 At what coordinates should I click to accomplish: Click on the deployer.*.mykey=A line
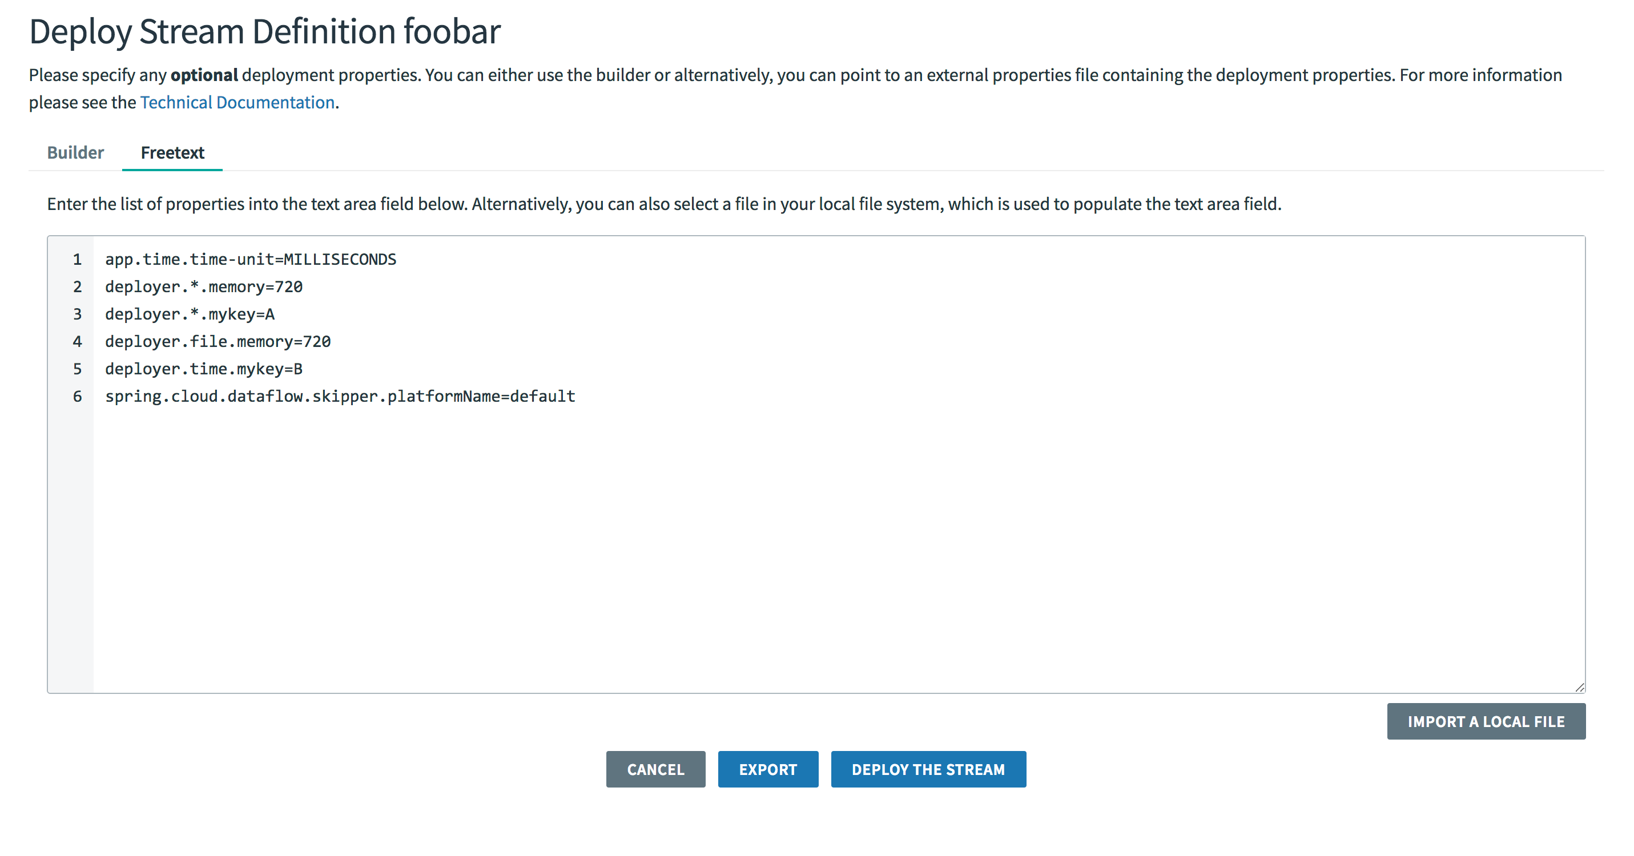[190, 314]
